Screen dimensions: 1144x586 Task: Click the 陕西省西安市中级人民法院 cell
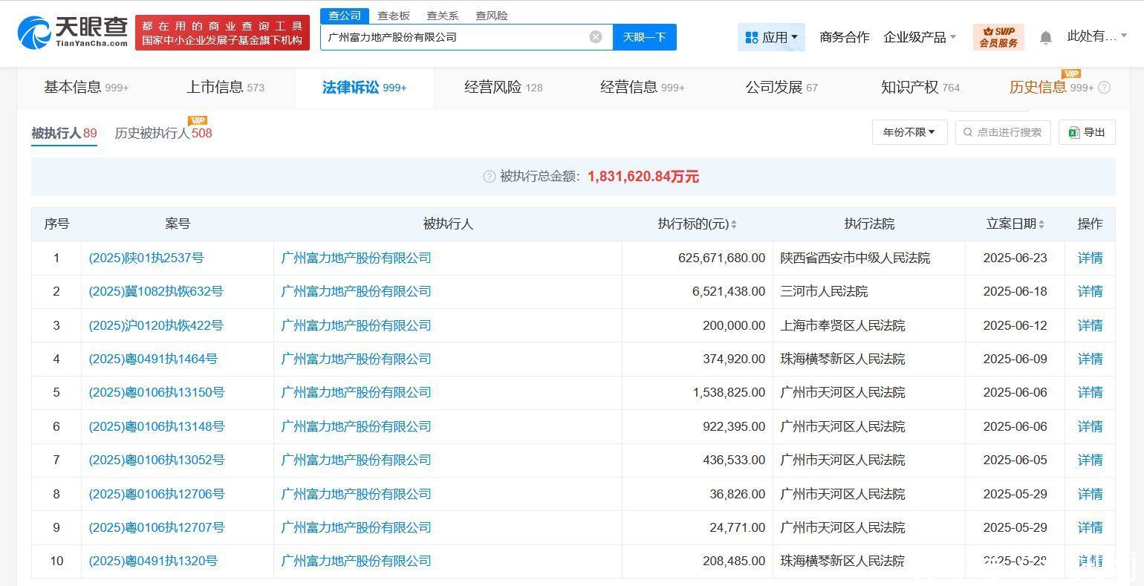(x=855, y=258)
